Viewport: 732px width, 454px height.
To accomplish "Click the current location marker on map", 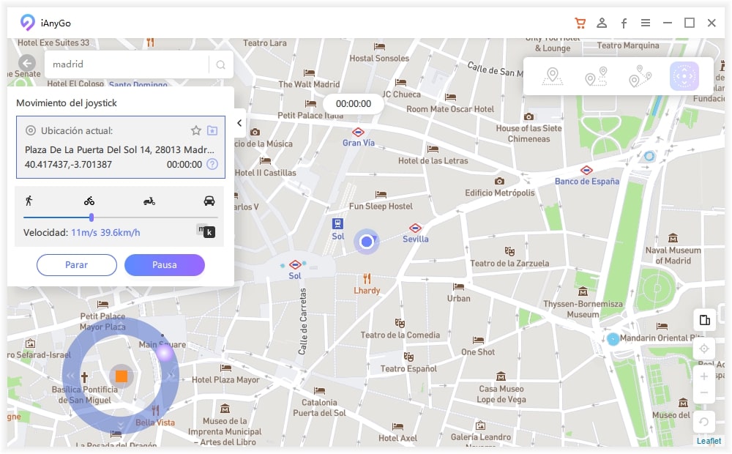I will 367,242.
